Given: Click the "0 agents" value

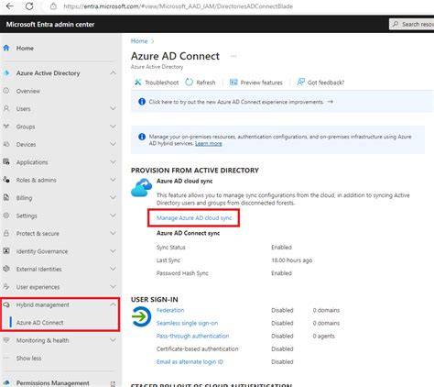Looking at the screenshot, I should pos(323,336).
